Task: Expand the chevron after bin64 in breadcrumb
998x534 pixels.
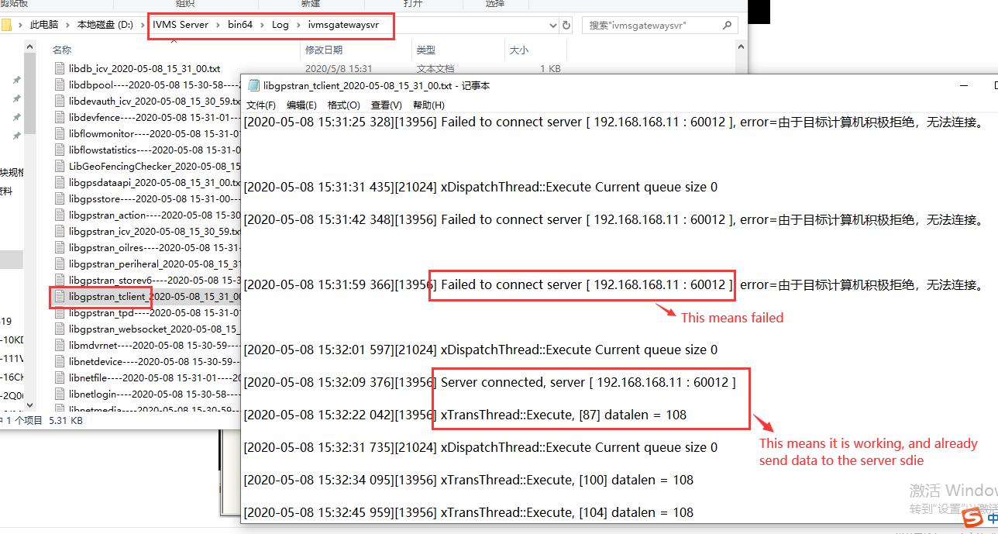Action: pyautogui.click(x=262, y=25)
